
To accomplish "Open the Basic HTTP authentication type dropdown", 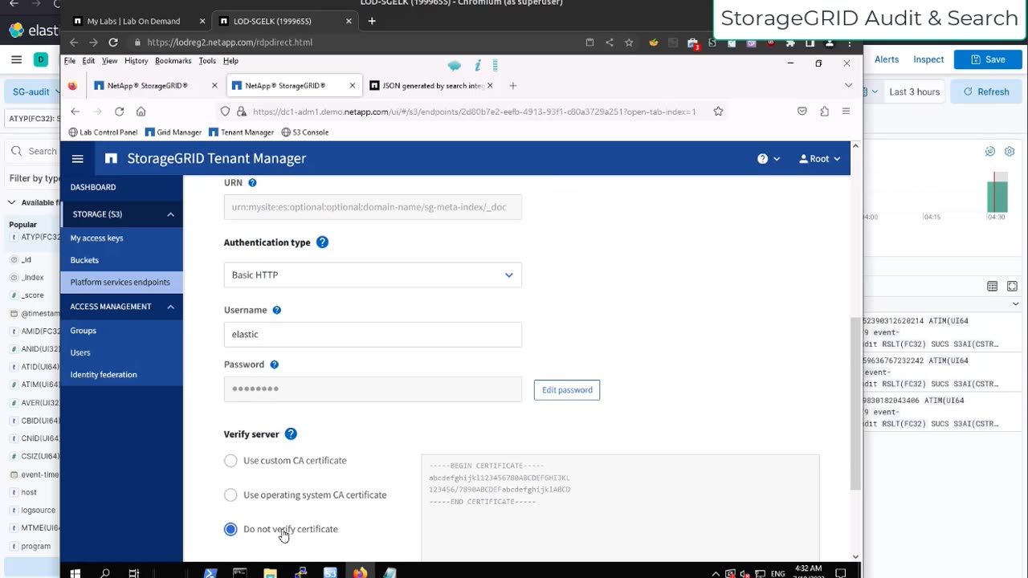I will click(373, 275).
